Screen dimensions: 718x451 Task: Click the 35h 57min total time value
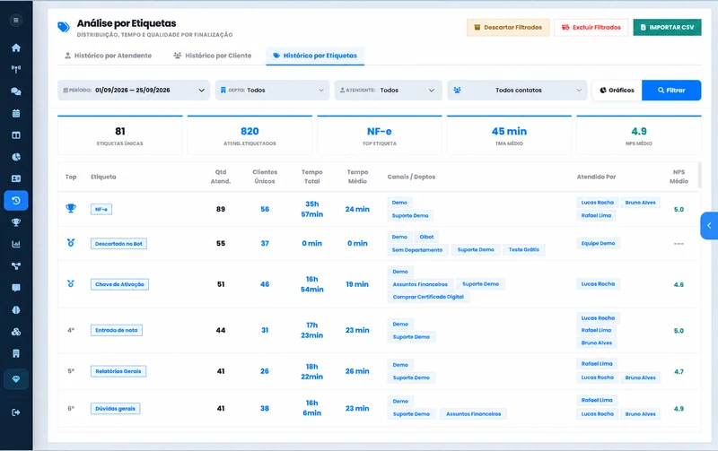click(311, 209)
